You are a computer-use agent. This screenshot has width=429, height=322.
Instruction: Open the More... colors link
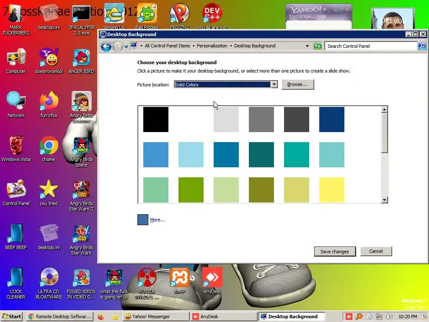pyautogui.click(x=158, y=220)
